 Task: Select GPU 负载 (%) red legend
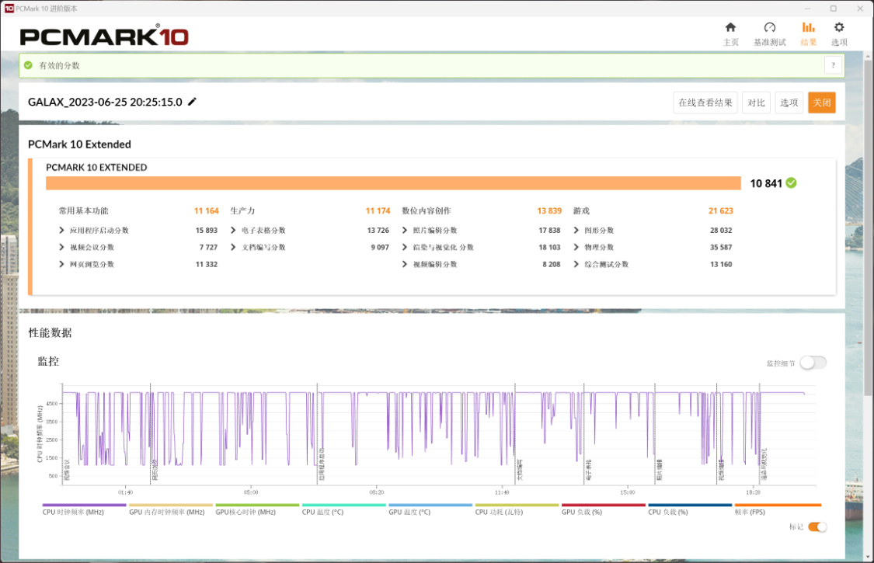tap(603, 509)
